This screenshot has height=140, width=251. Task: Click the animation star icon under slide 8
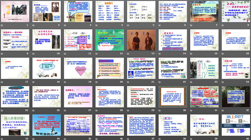click(223, 25)
